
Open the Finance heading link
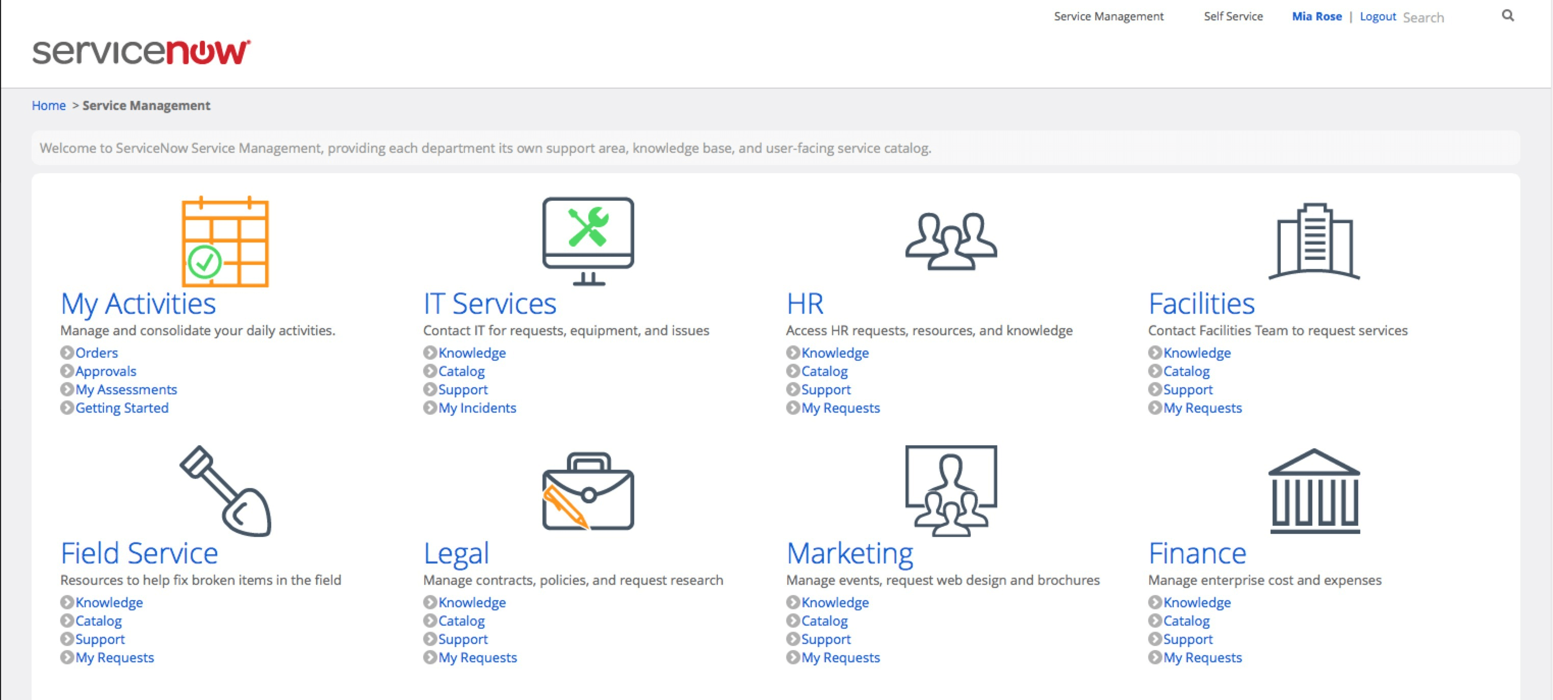tap(1197, 553)
